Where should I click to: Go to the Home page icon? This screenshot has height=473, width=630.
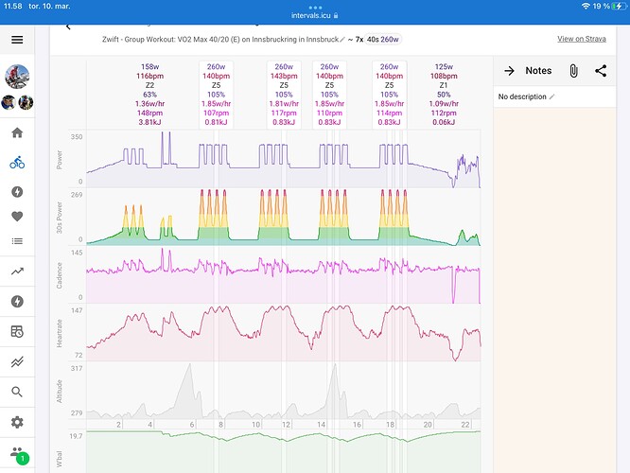point(17,132)
